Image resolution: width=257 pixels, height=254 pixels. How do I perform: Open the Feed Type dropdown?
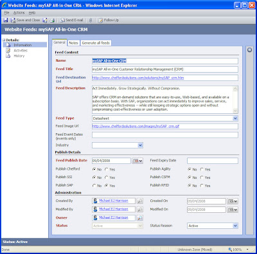pos(235,118)
